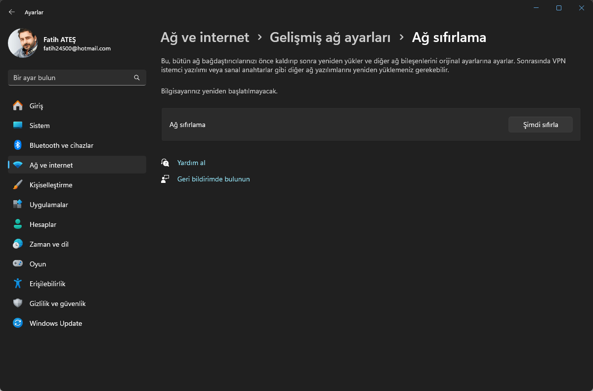Viewport: 593px width, 391px height.
Task: Select the Hesaplar settings icon
Action: point(18,224)
